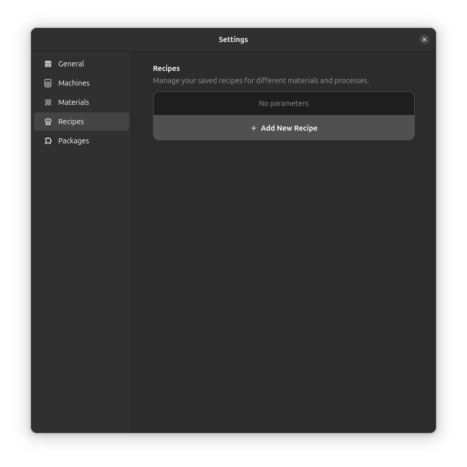The width and height of the screenshot is (467, 467).
Task: Click the chef-hat icon beside Recipes
Action: tap(48, 122)
